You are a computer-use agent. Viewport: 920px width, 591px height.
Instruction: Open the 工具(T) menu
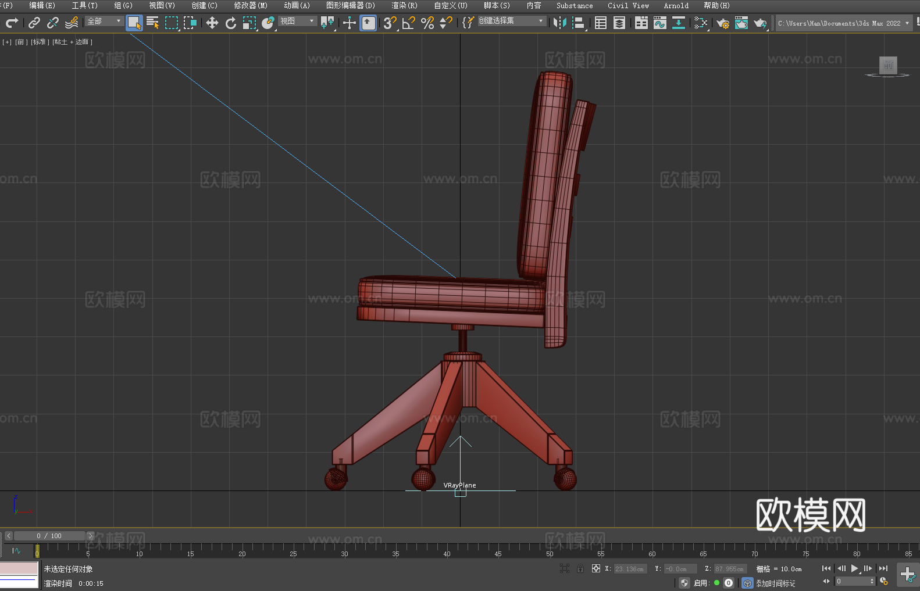point(84,5)
